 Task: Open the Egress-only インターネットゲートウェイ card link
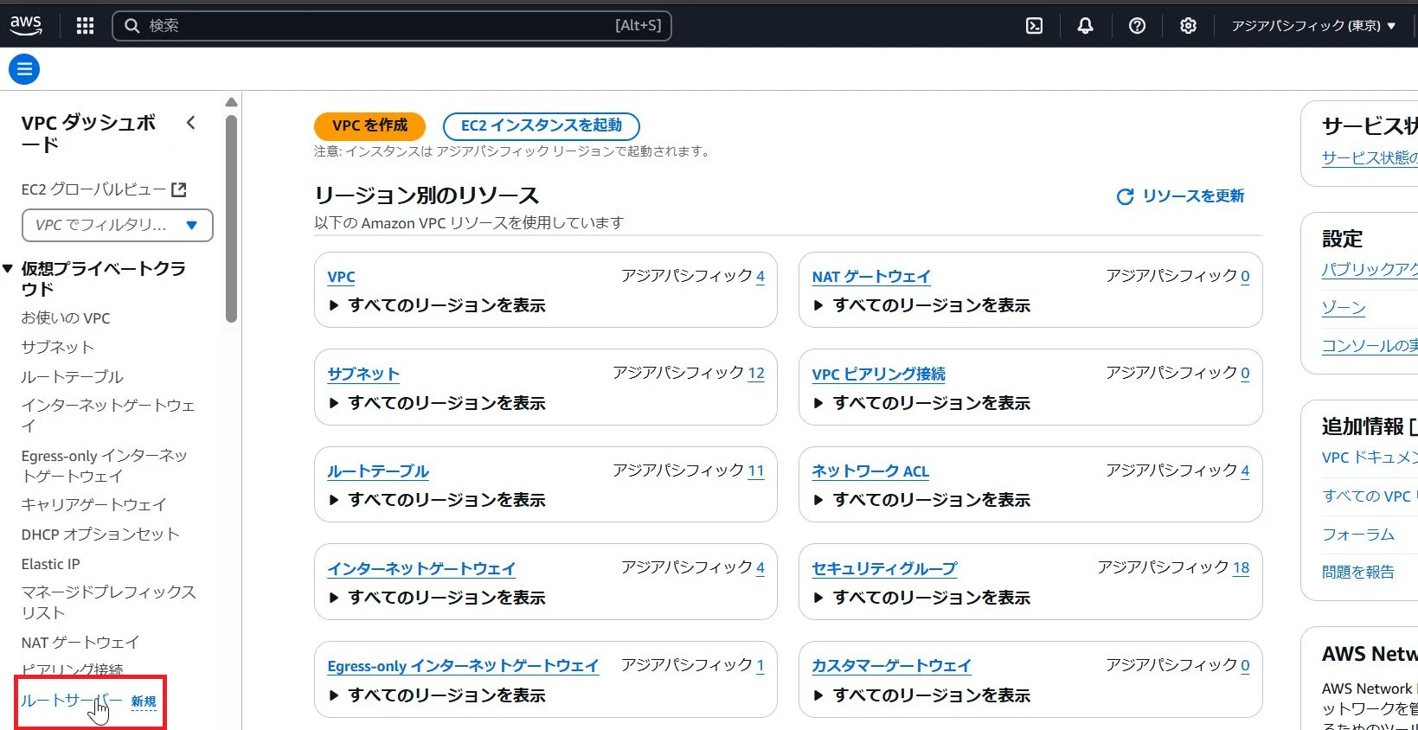click(463, 666)
